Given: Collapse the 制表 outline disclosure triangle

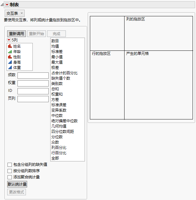Looking at the screenshot, I should (2, 5).
